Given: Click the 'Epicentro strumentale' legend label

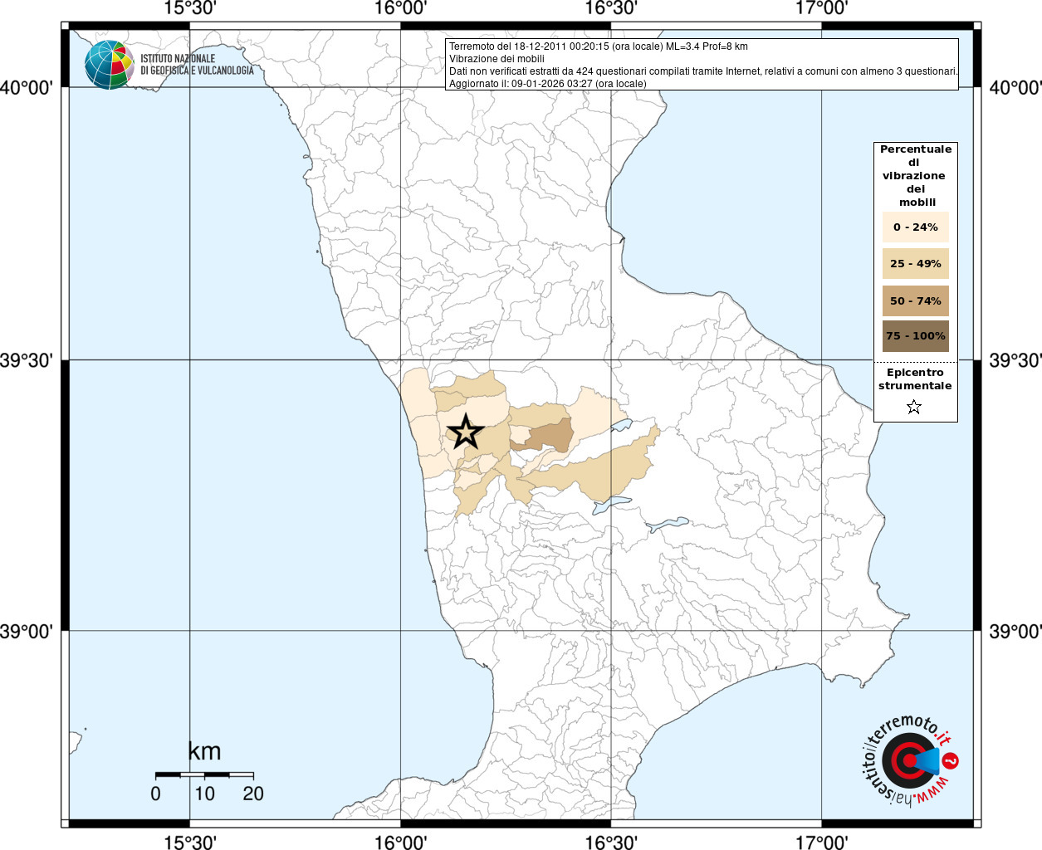Looking at the screenshot, I should coord(915,379).
